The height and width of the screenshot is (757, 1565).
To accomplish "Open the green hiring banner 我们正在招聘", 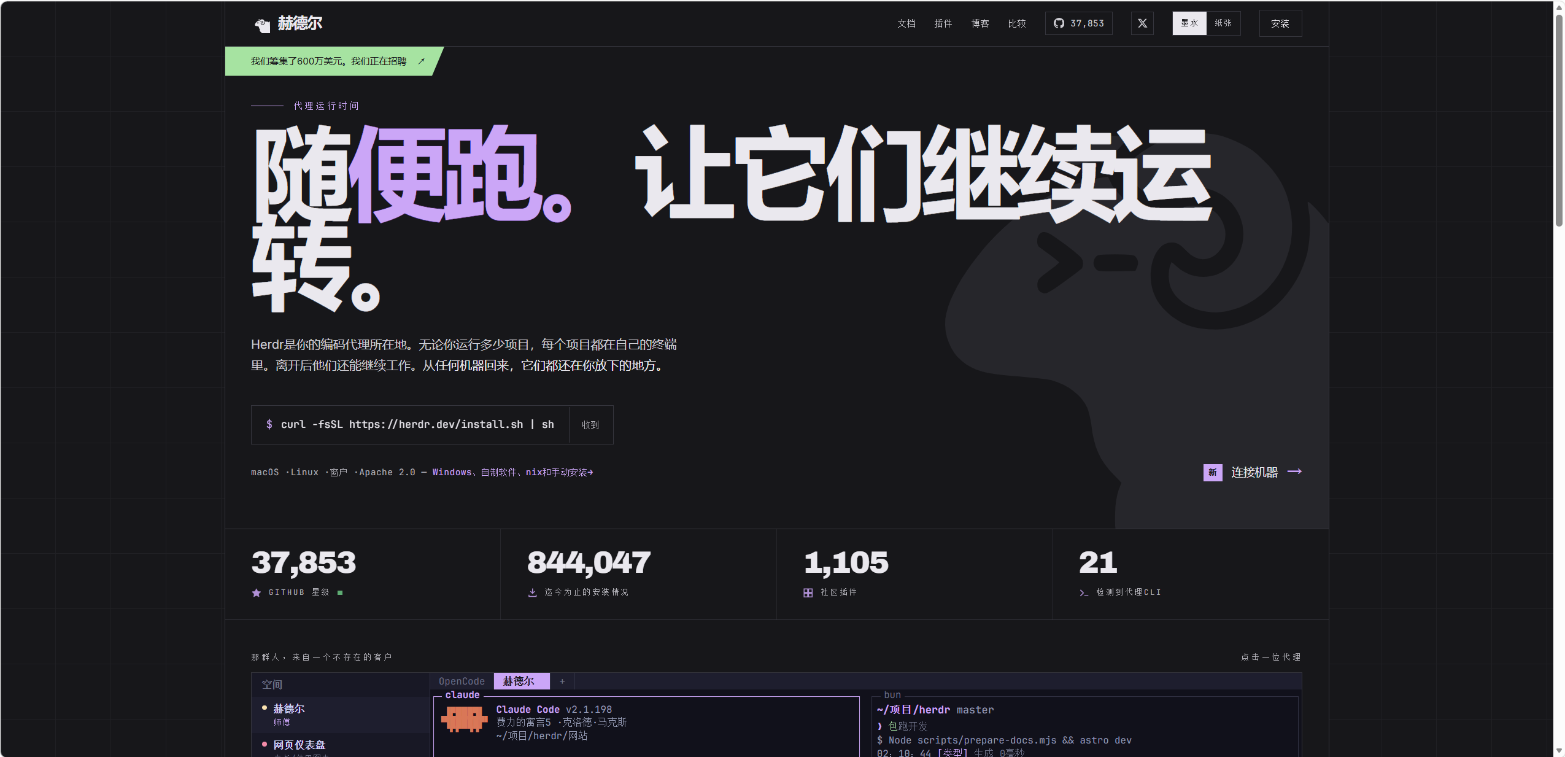I will [334, 61].
